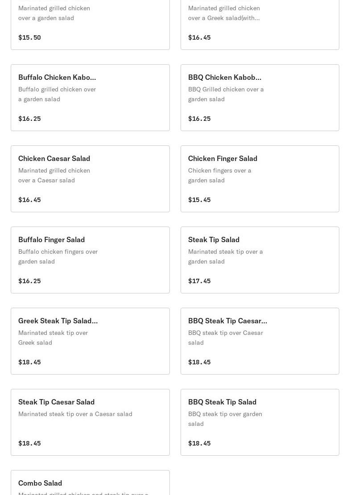Click 'Chicken fingers over a garden salad' description
350x495 pixels.
click(x=220, y=175)
